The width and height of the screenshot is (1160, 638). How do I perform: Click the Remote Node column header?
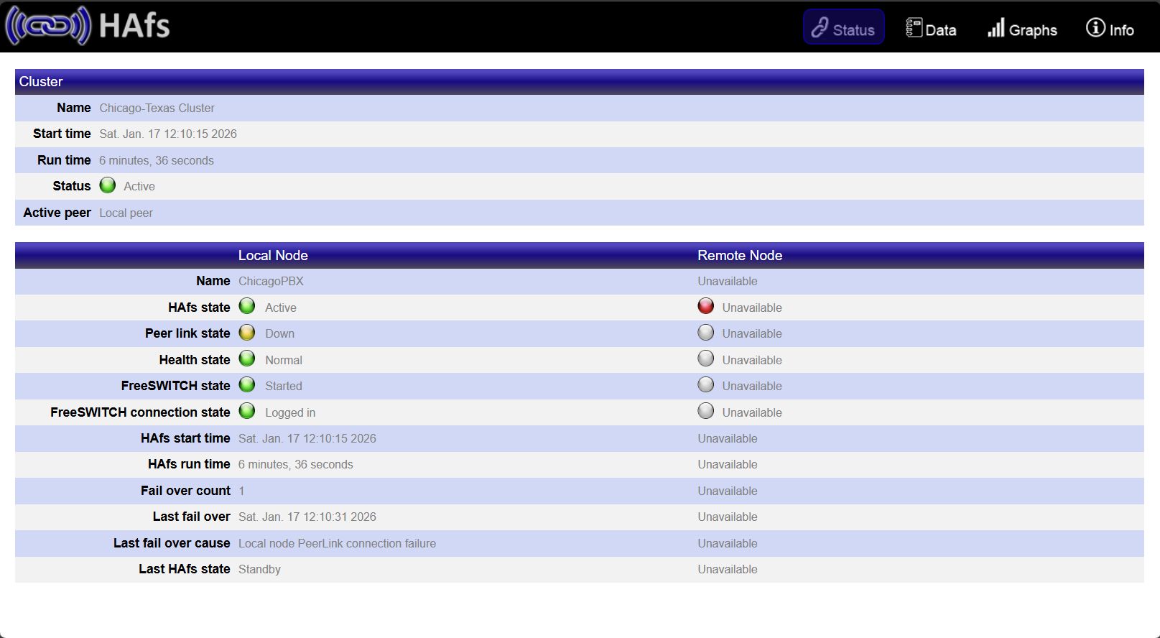point(740,255)
